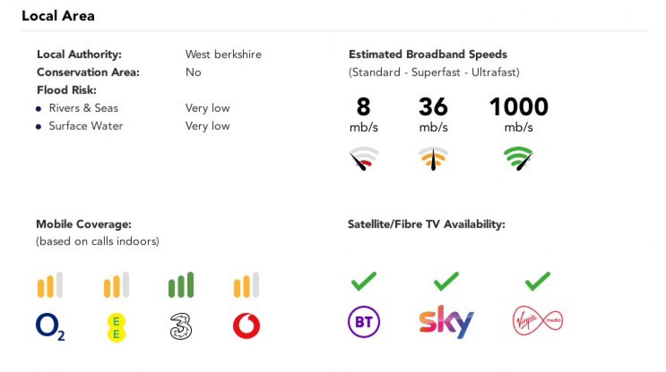Click the signal bars above O2
This screenshot has width=666, height=372.
[x=50, y=285]
